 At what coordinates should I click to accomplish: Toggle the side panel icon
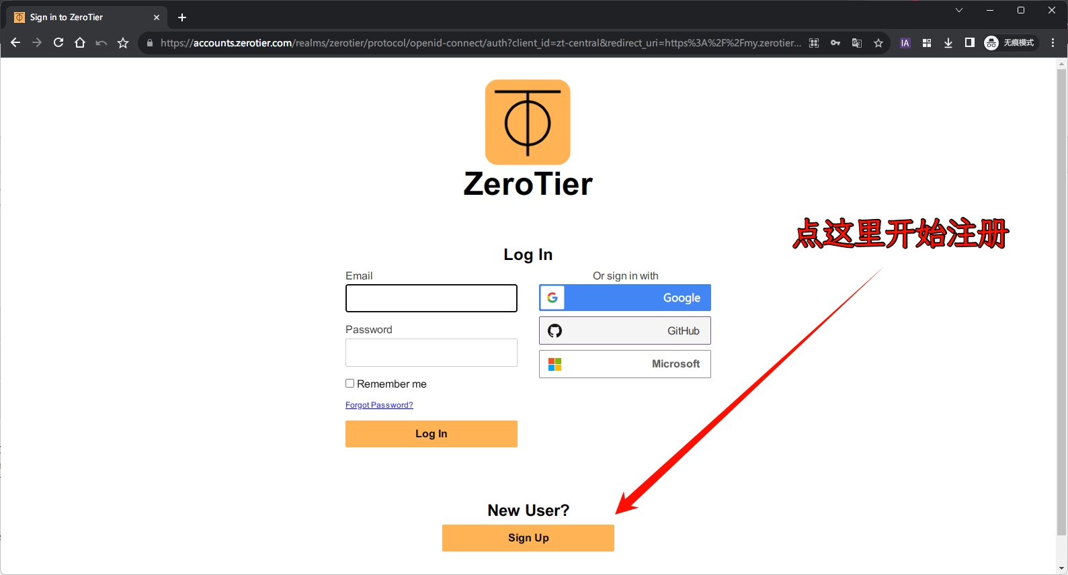tap(970, 43)
